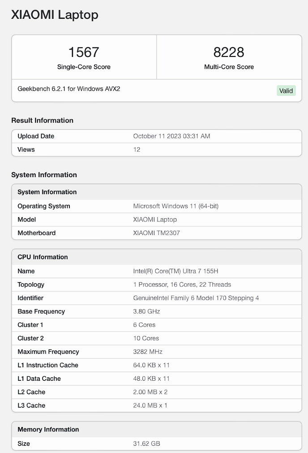Click the Identifier GenuineIntel value
308x453 pixels.
pyautogui.click(x=196, y=298)
